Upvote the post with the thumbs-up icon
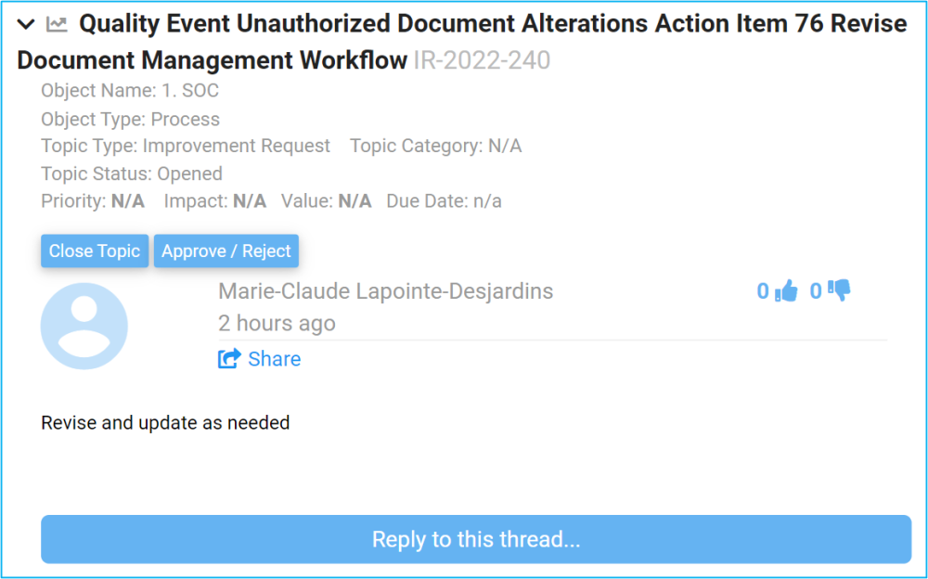The height and width of the screenshot is (579, 928). [787, 291]
